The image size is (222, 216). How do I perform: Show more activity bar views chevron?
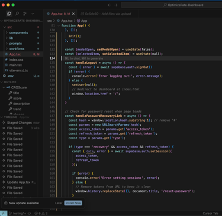click(x=33, y=14)
